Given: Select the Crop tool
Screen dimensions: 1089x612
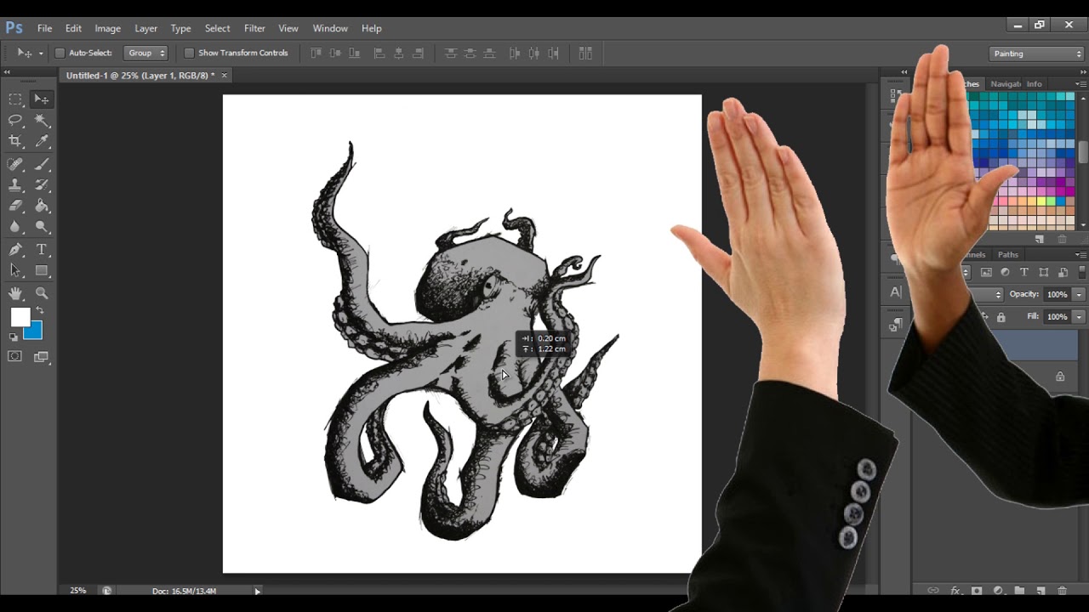Looking at the screenshot, I should click(x=15, y=141).
